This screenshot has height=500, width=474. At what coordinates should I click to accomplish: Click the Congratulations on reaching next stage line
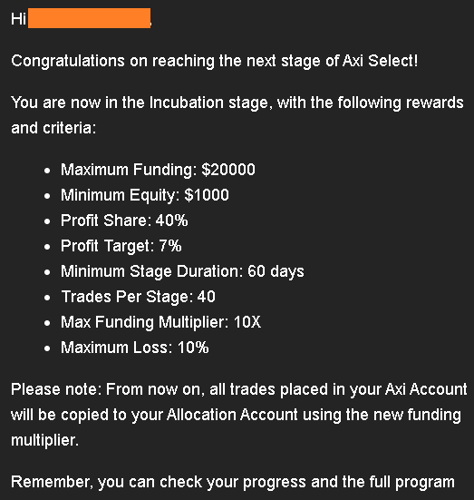point(215,61)
